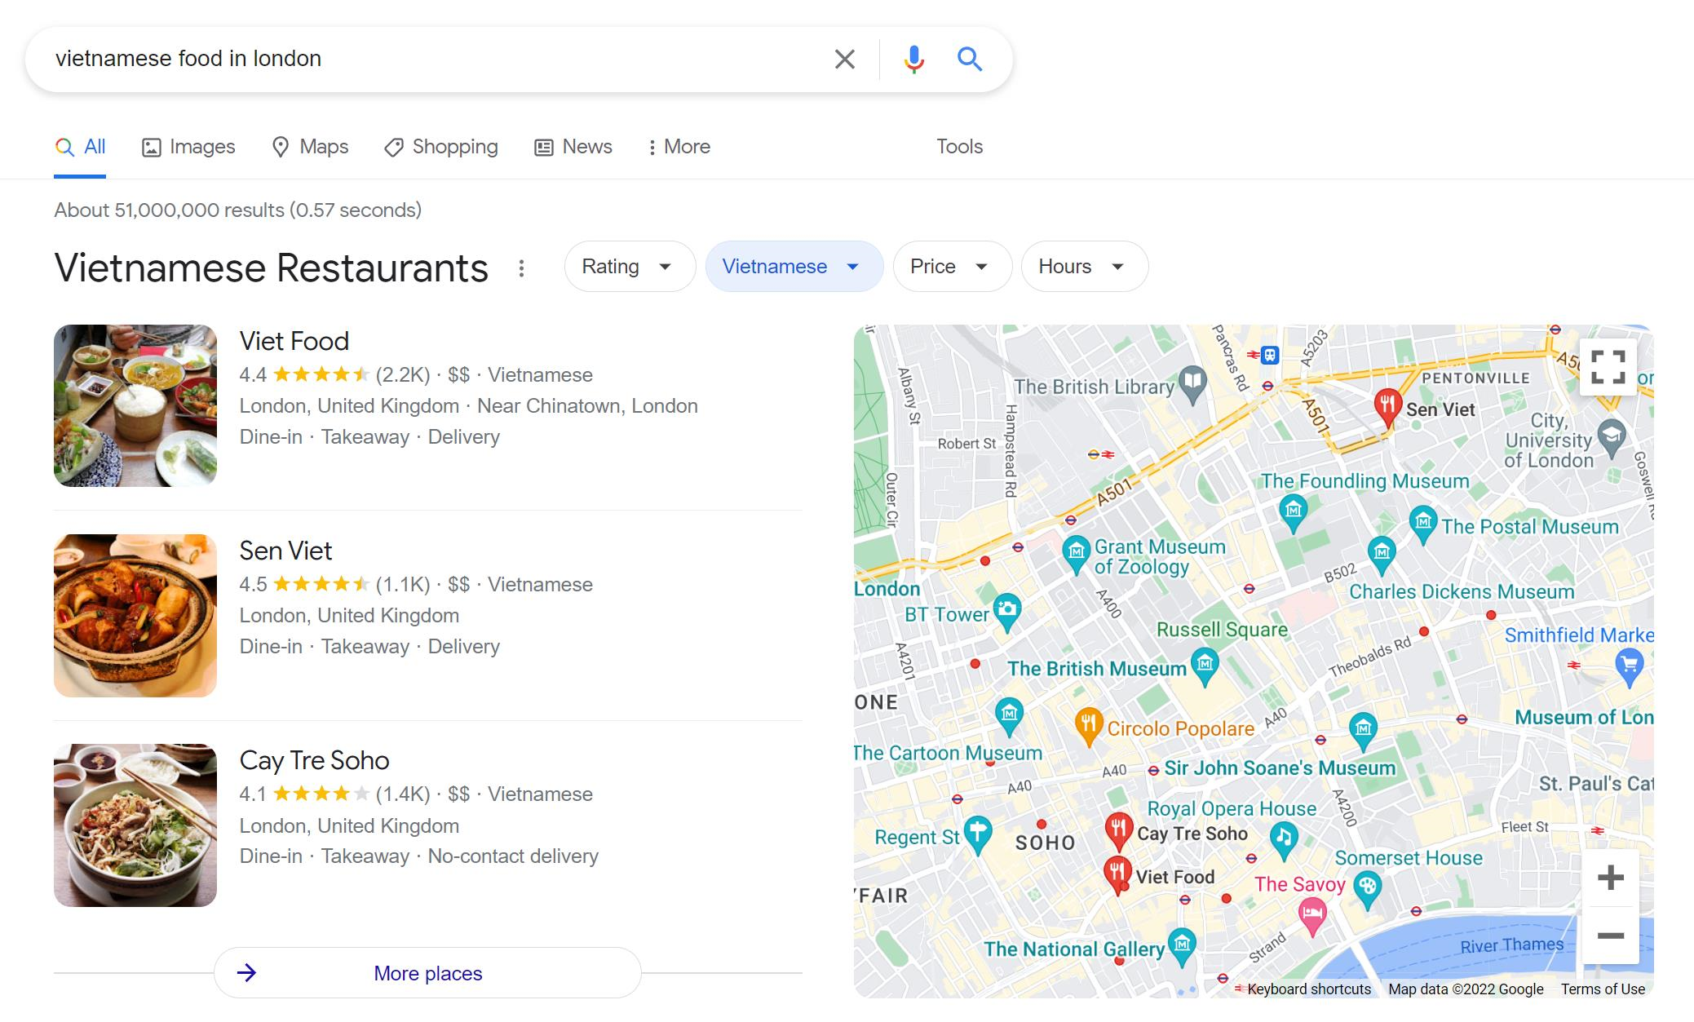Toggle off the active Vietnamese cuisine filter

(793, 266)
